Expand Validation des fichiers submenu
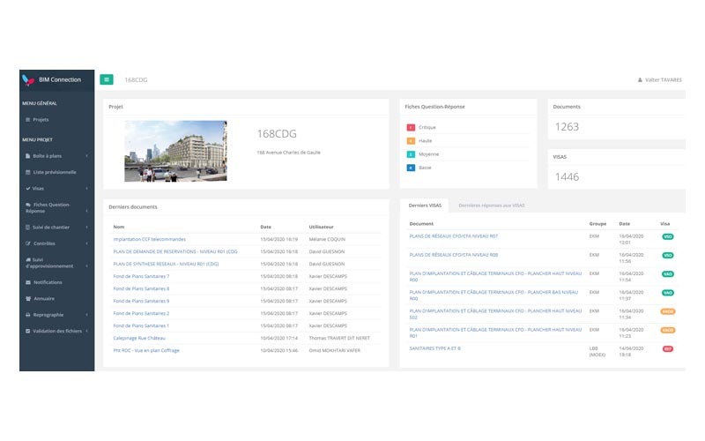The image size is (705, 441). [86, 331]
